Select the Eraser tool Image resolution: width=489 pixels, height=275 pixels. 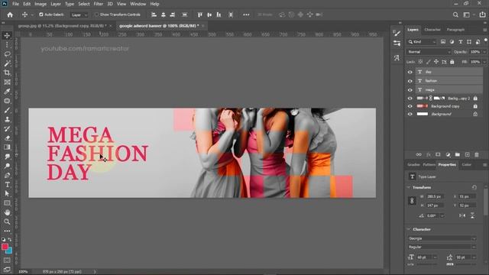click(x=7, y=138)
